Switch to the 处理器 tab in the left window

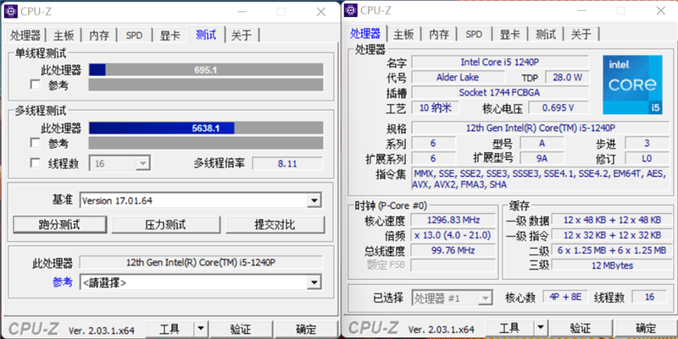pyautogui.click(x=25, y=36)
